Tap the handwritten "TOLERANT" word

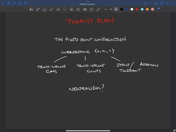click(x=130, y=71)
